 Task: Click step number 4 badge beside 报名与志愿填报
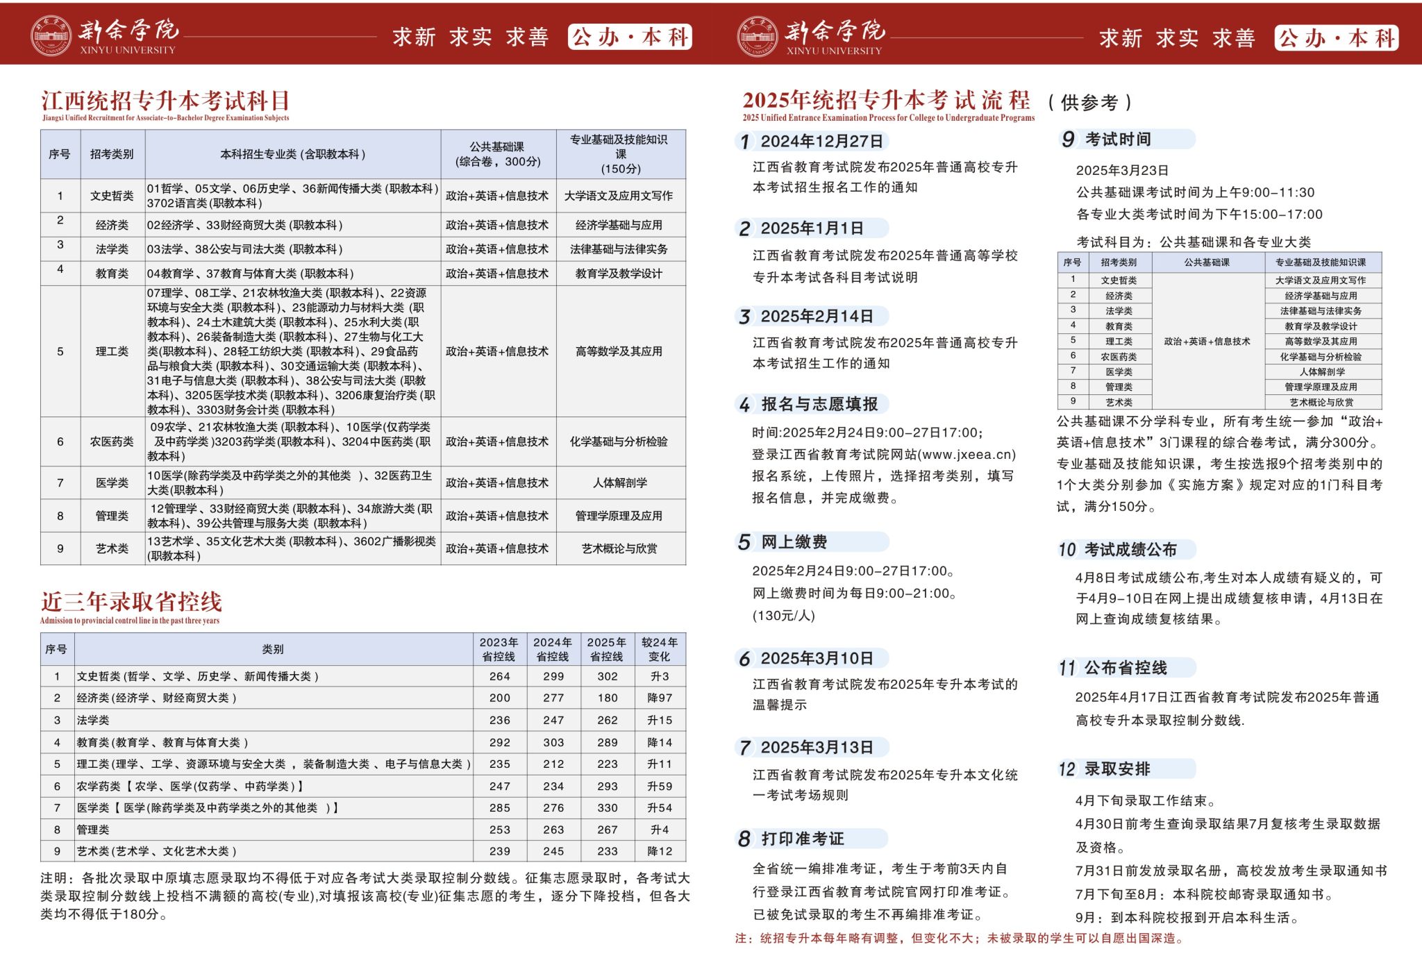(x=745, y=405)
